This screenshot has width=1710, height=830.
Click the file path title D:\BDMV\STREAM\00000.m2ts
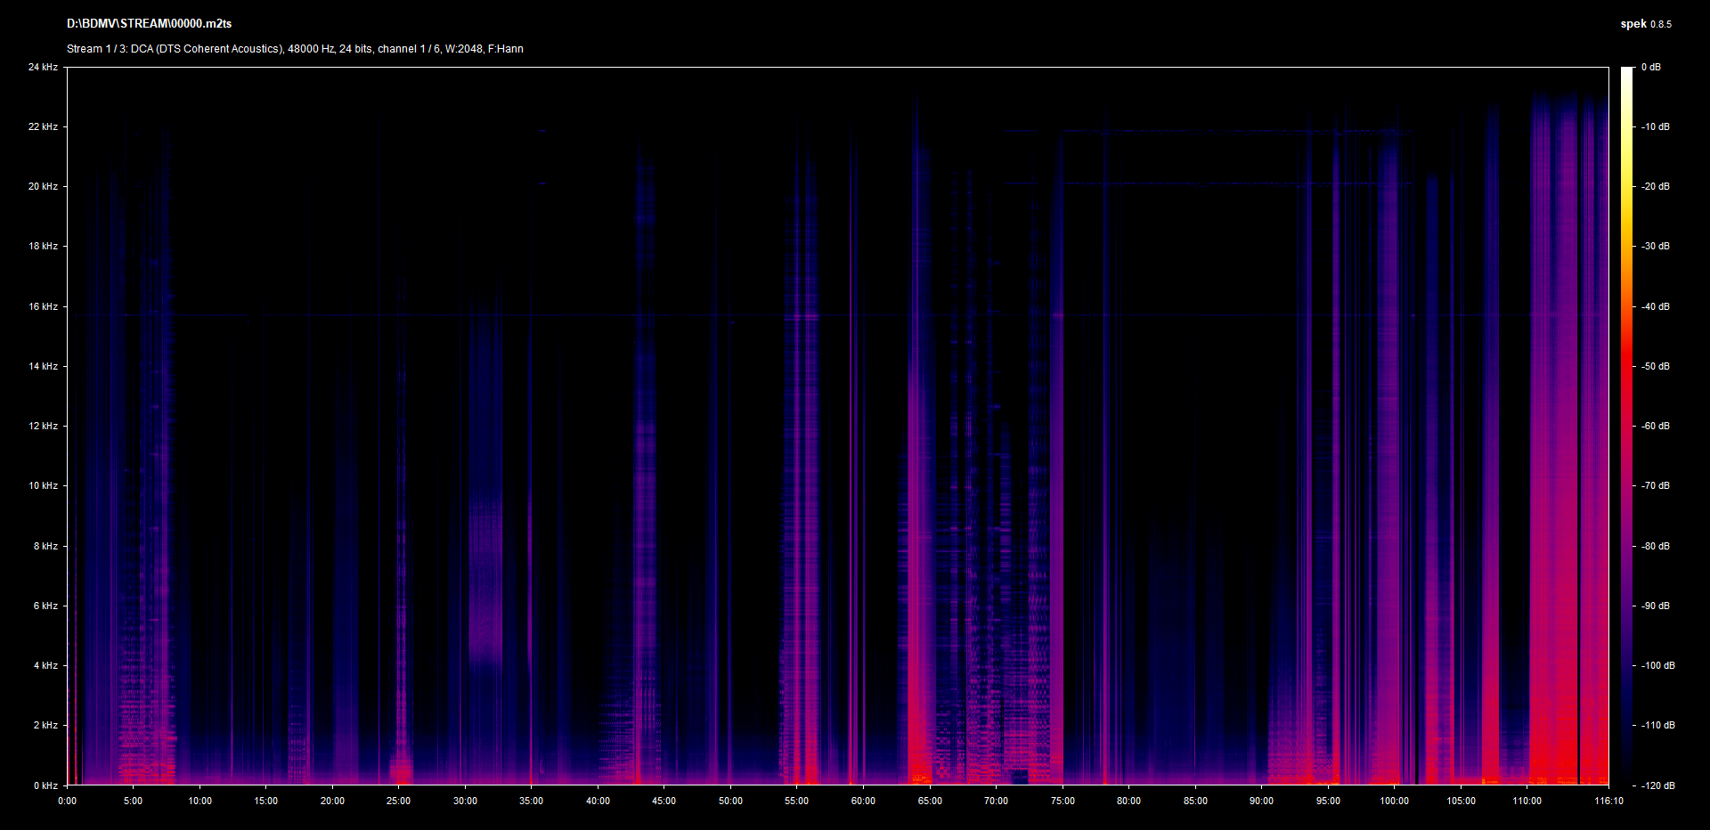[149, 24]
